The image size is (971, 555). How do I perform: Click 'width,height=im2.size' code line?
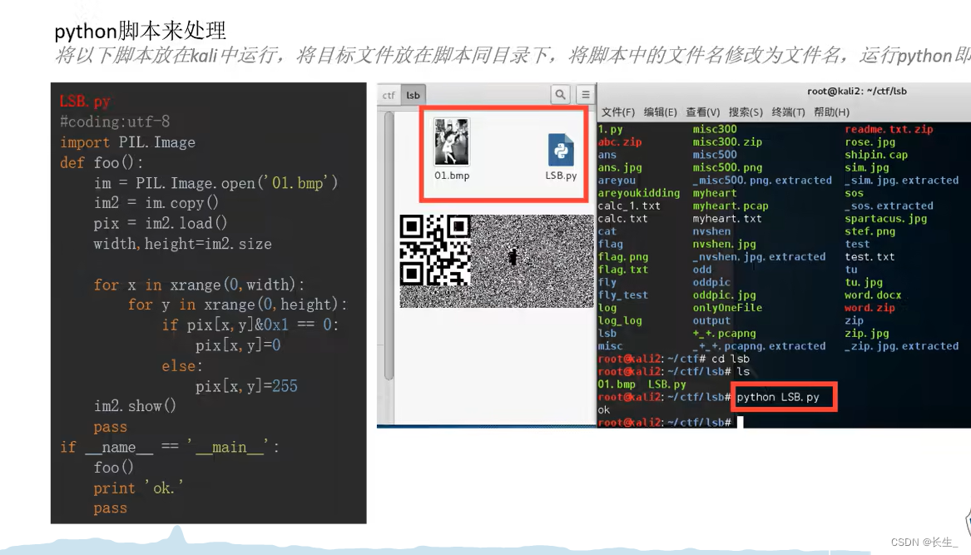pos(183,244)
